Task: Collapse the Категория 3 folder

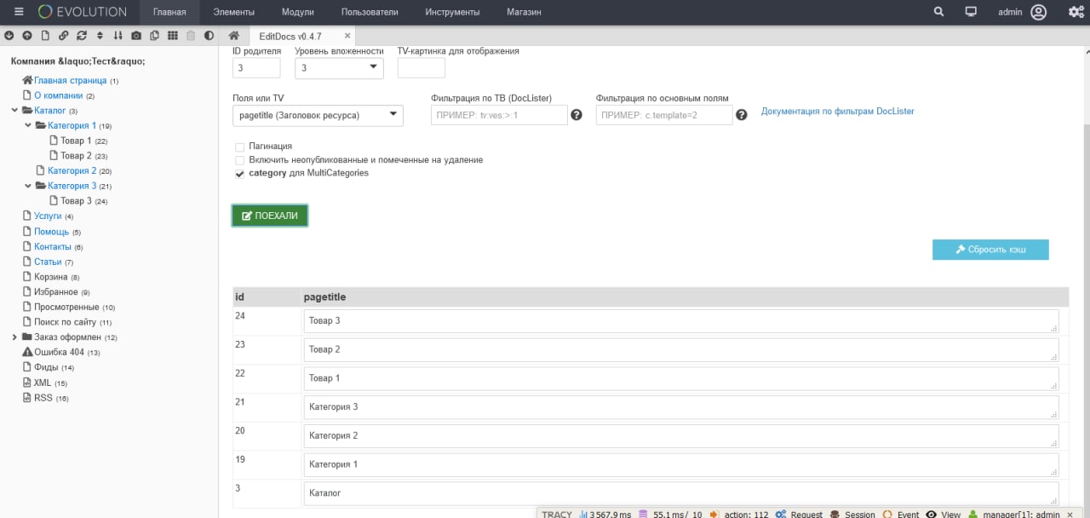Action: pos(28,186)
